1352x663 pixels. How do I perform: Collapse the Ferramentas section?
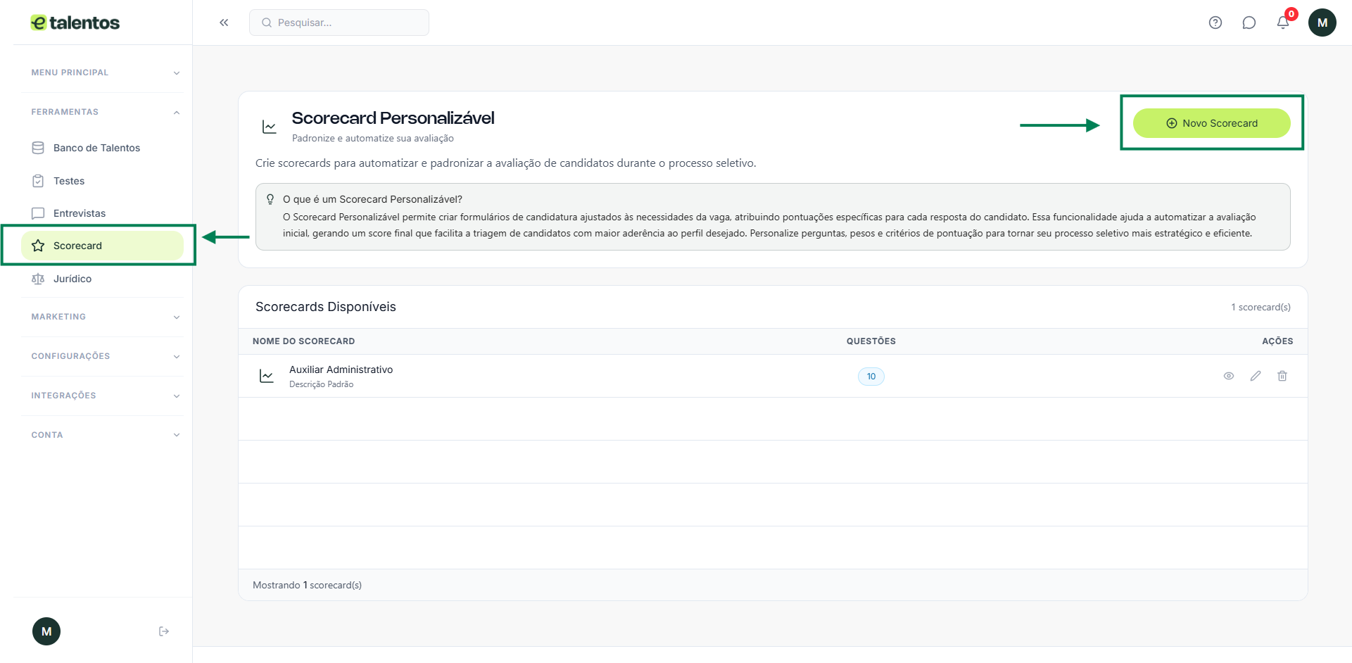tap(106, 112)
